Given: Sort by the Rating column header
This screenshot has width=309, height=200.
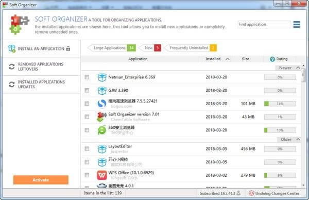Looking at the screenshot, I should (282, 59).
